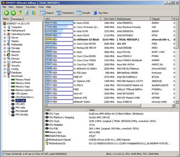Click the green Back arrow toolbar icon
This screenshot has width=180, height=157.
[x=6, y=13]
